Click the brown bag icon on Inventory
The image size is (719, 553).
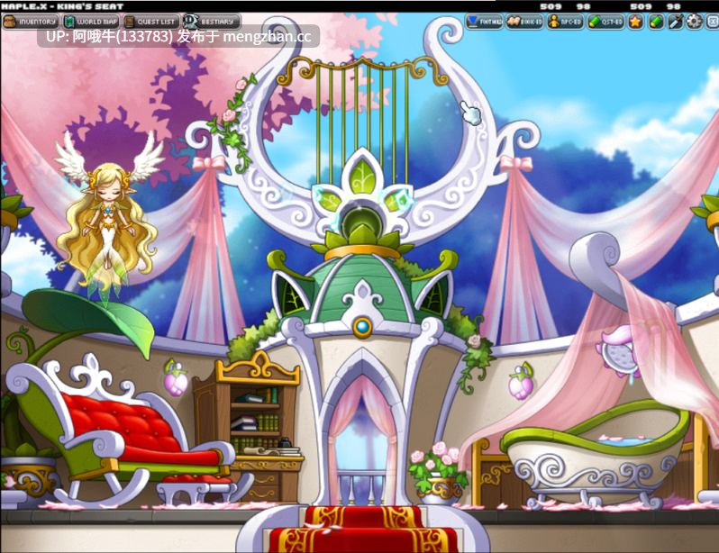tap(10, 22)
